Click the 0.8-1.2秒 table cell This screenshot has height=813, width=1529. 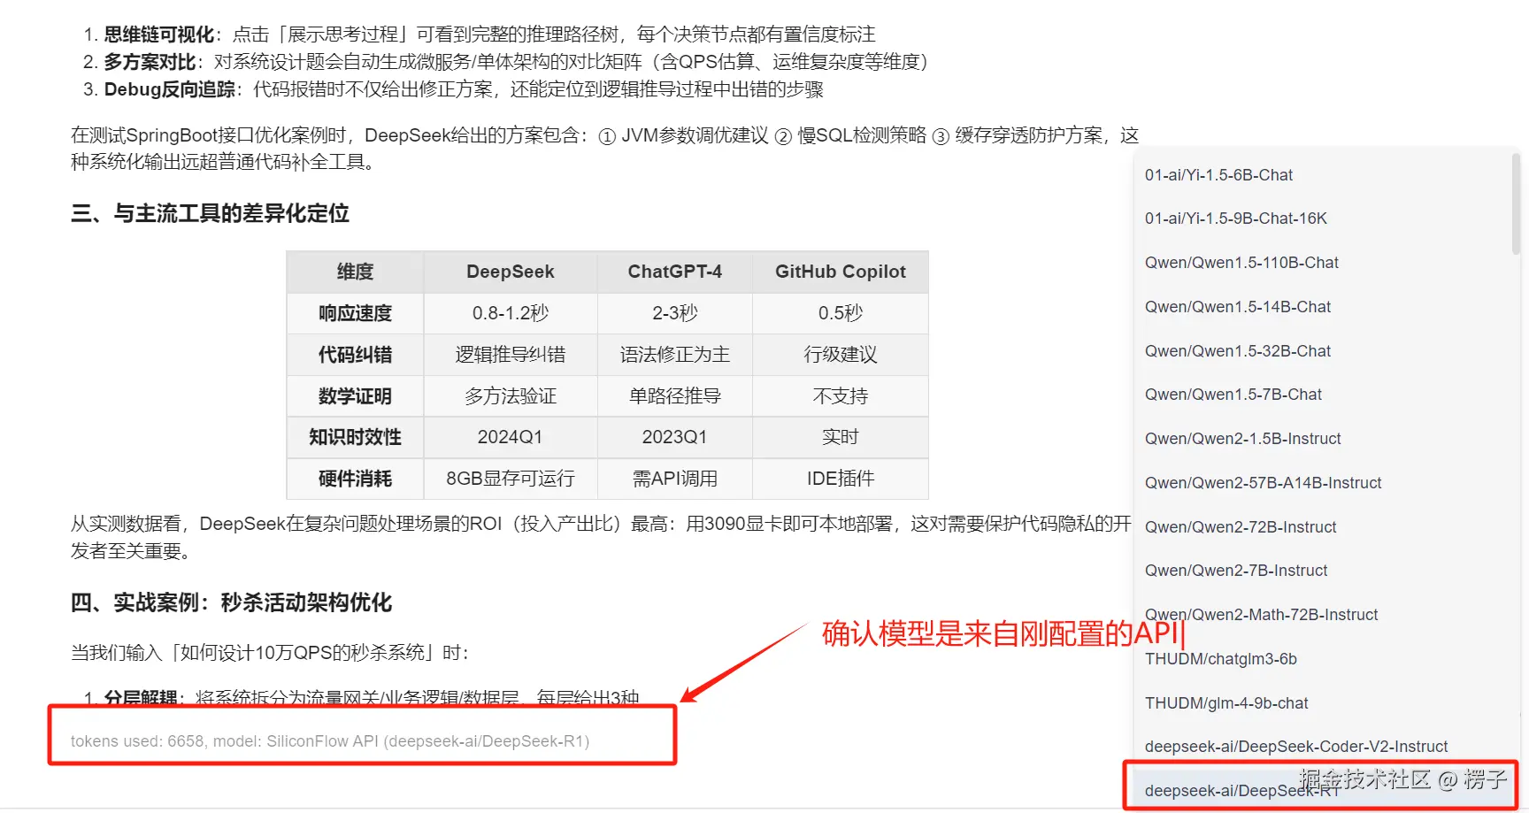coord(511,313)
